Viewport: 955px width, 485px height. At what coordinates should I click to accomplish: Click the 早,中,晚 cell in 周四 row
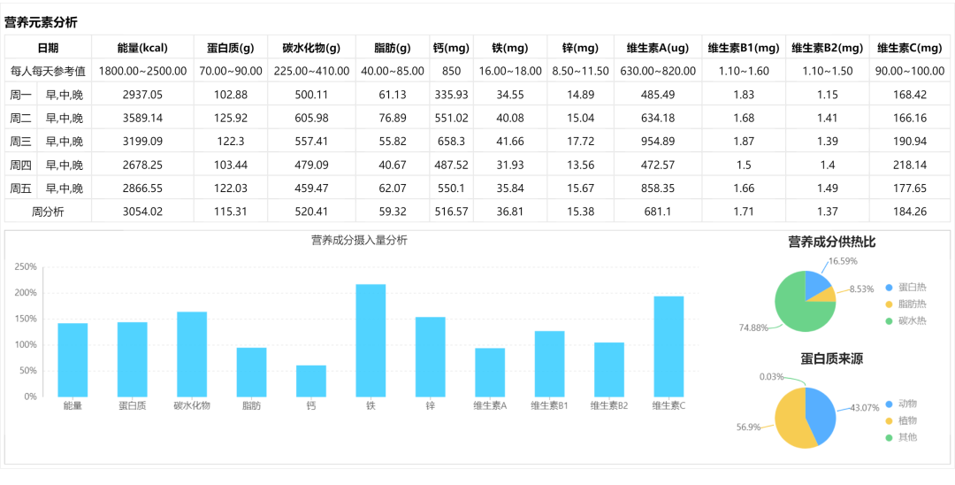pyautogui.click(x=65, y=165)
